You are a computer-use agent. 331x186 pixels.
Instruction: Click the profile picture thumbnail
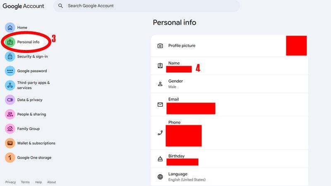tap(296, 45)
